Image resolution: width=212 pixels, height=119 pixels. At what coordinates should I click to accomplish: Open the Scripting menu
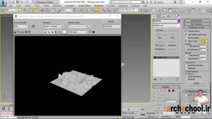pyautogui.click(x=135, y=6)
